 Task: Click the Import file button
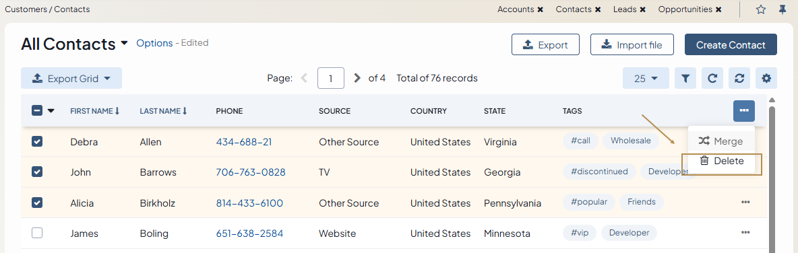click(x=632, y=44)
